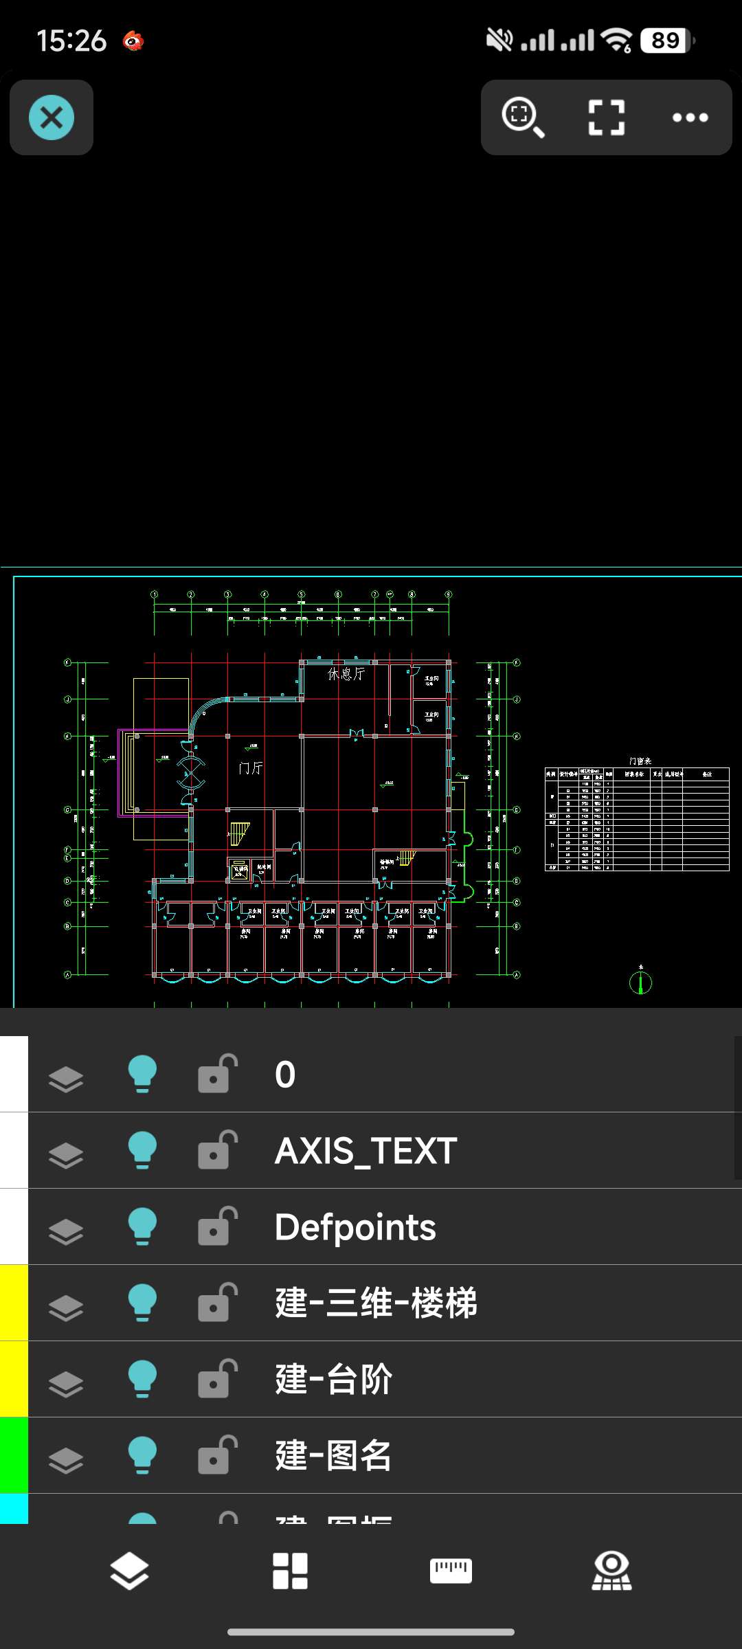Close the drawing with the teal X button
This screenshot has height=1649, width=742.
coord(52,117)
